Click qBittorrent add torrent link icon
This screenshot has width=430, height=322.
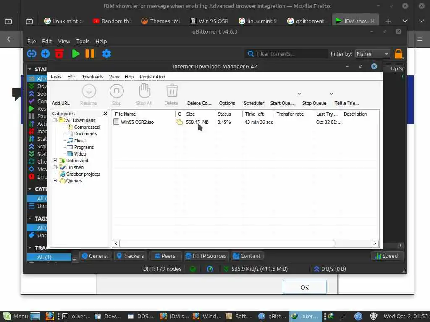click(31, 54)
